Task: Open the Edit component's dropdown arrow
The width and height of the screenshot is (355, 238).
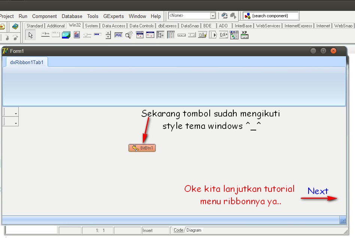Action: [x=227, y=34]
